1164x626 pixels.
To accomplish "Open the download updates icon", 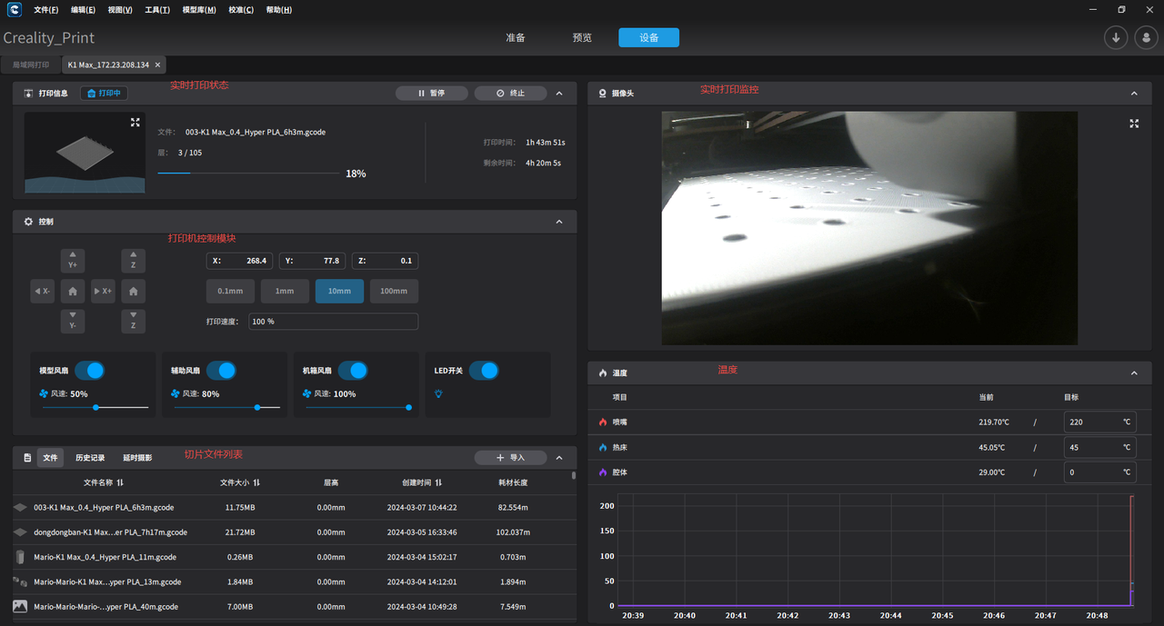I will pos(1116,37).
